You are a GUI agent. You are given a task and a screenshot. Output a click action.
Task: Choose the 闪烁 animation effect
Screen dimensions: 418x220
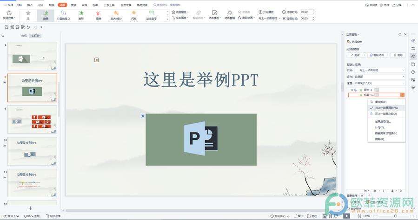point(134,15)
